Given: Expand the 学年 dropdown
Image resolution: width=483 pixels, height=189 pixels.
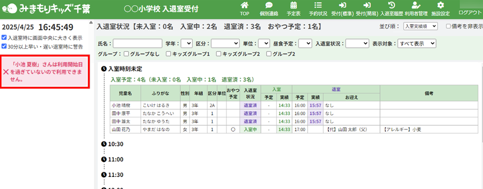Looking at the screenshot, I should click(x=186, y=44).
